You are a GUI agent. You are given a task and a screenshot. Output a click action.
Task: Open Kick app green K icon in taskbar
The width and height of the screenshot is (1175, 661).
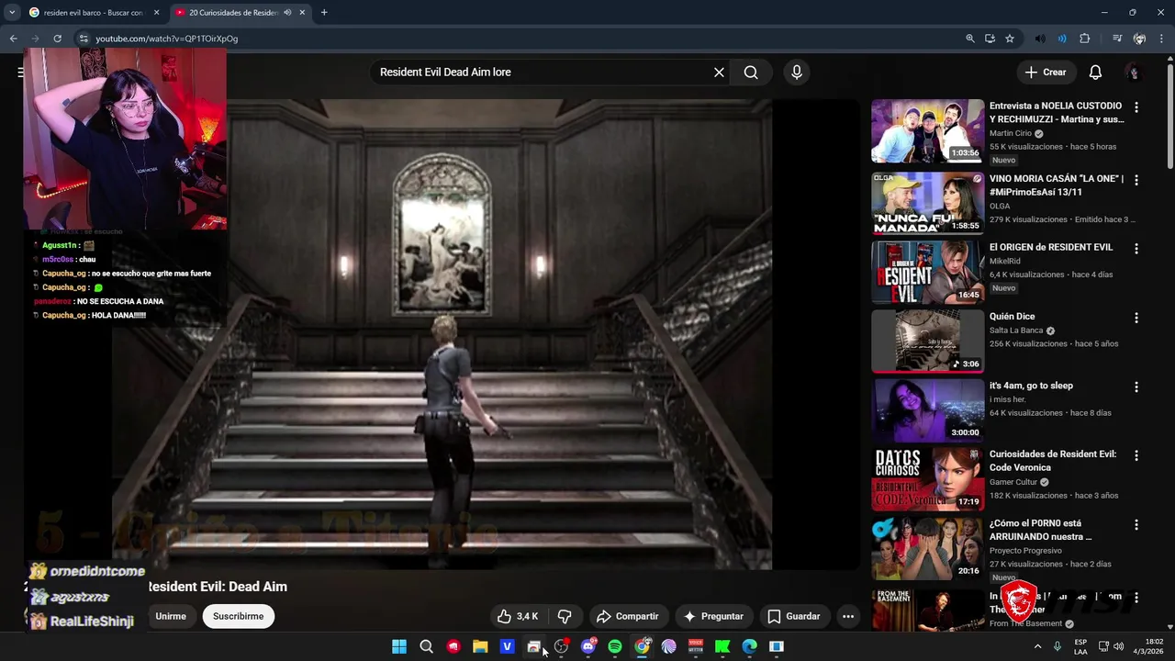[x=722, y=646]
